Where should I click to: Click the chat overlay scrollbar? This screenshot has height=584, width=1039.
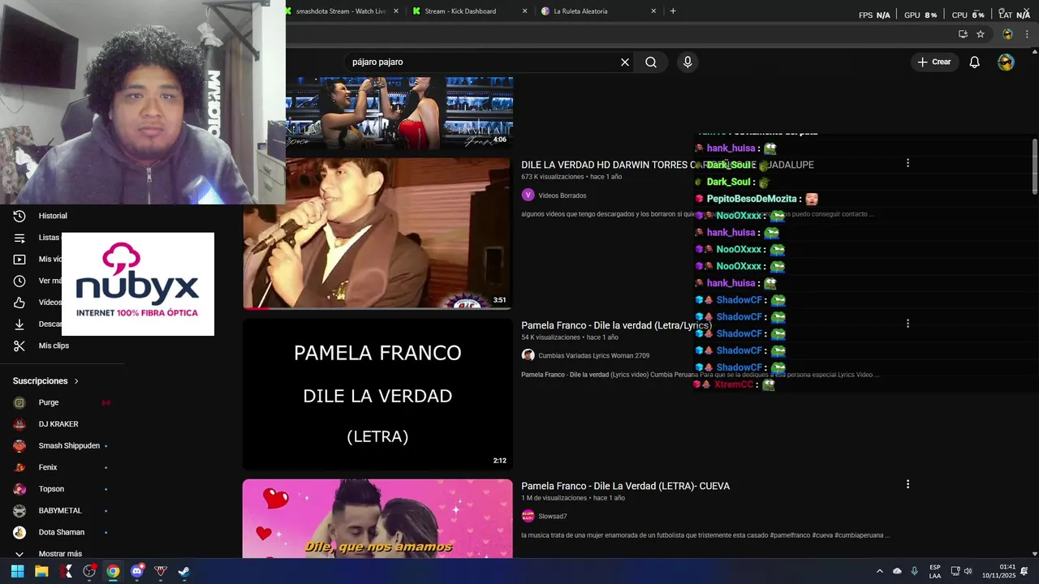[x=1034, y=166]
